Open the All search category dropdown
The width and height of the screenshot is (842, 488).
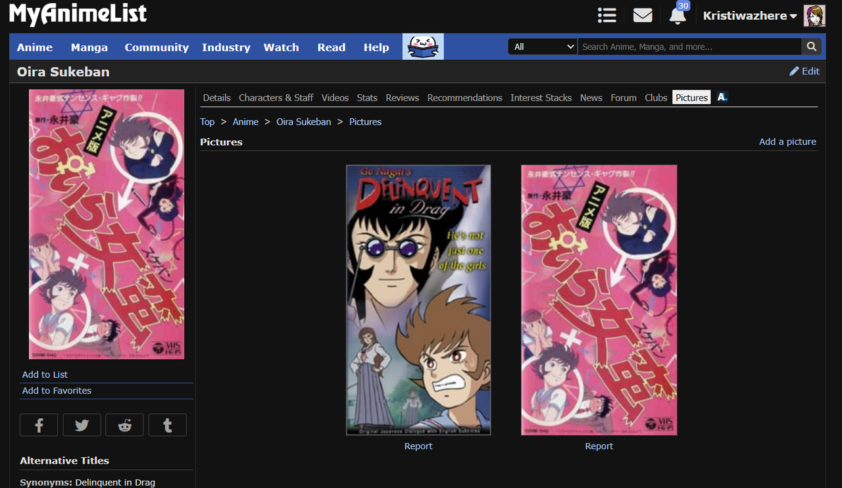(x=543, y=47)
